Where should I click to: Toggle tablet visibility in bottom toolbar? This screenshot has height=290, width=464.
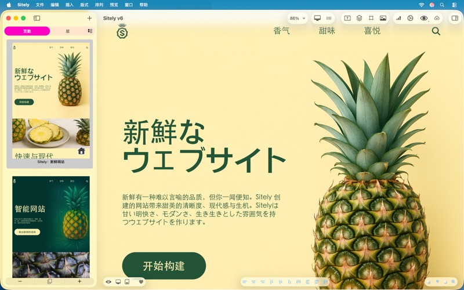tap(127, 282)
